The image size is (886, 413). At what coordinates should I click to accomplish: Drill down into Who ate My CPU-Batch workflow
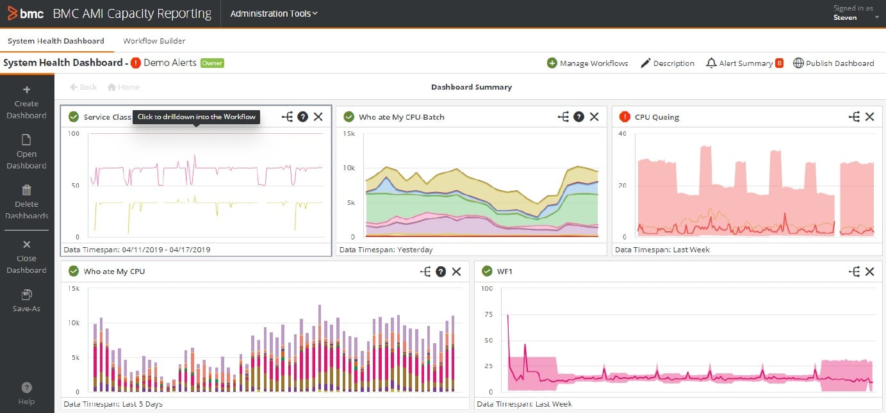click(563, 117)
